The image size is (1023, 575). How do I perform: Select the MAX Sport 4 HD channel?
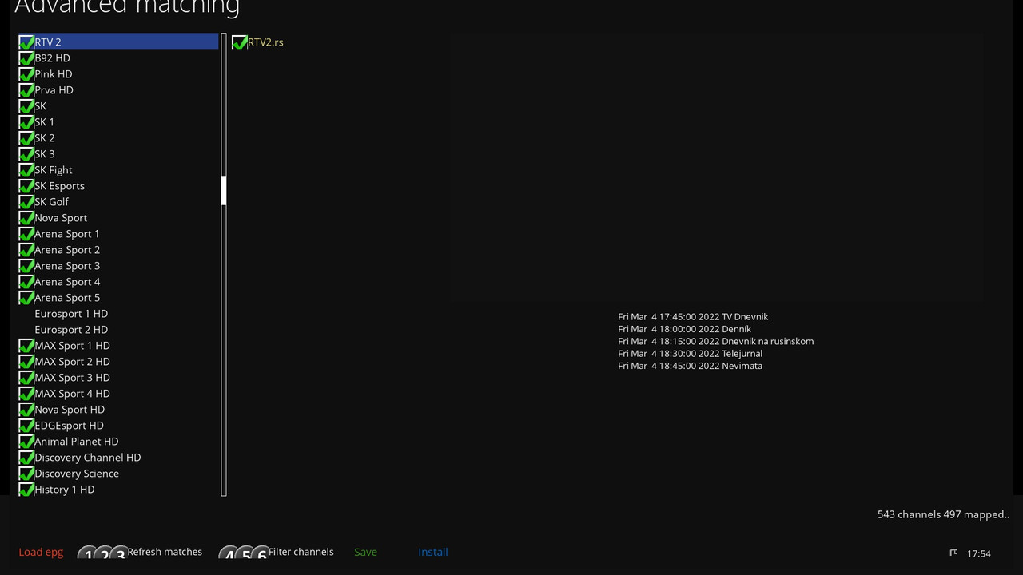pos(118,393)
